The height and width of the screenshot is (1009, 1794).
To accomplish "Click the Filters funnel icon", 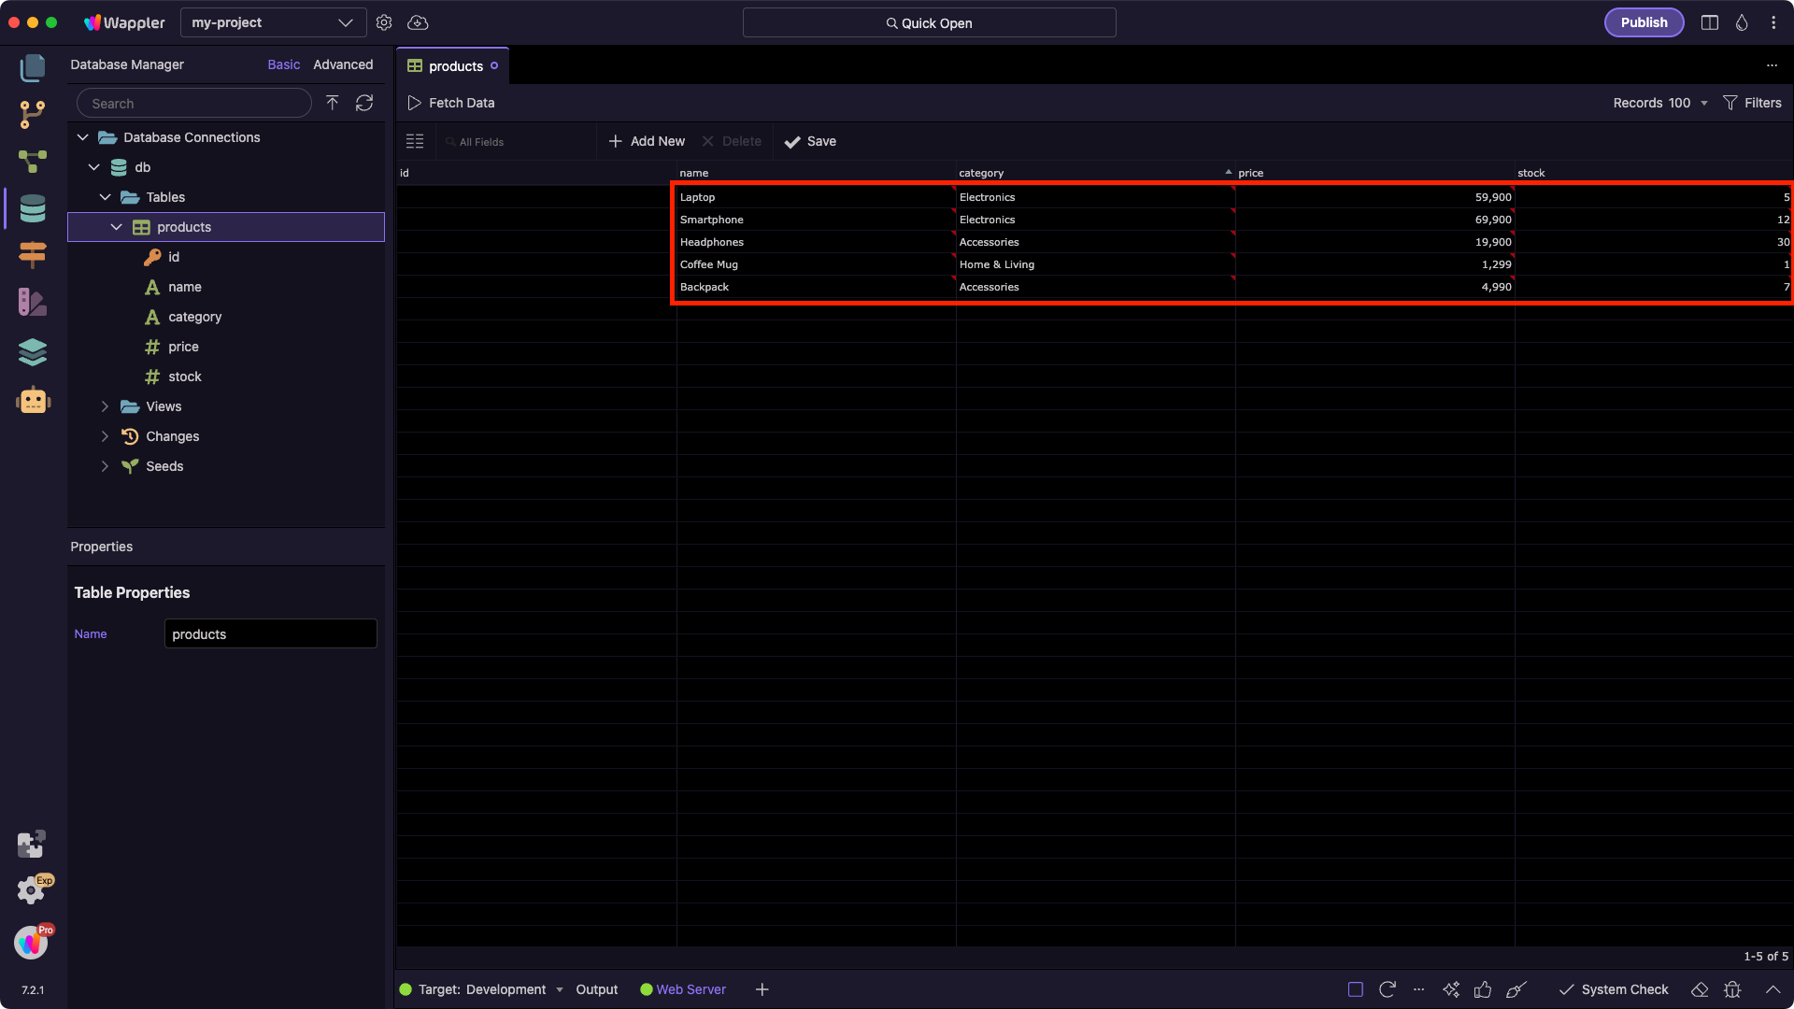I will coord(1730,103).
